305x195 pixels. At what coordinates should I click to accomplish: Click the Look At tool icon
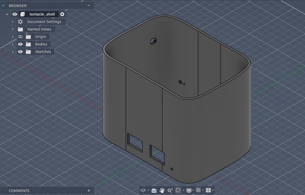coord(154,191)
